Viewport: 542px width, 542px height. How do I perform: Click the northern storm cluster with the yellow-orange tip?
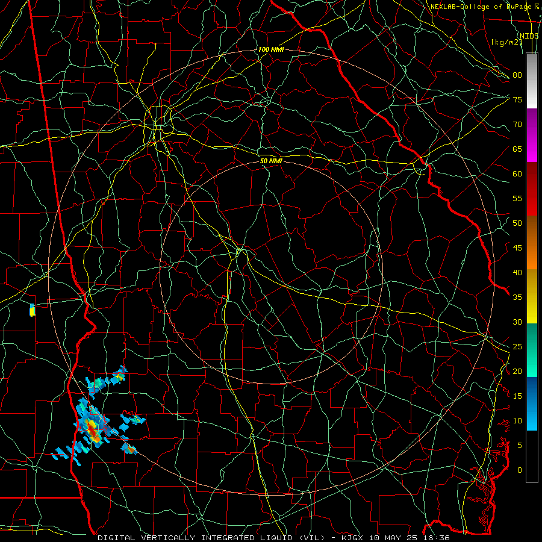click(x=106, y=381)
